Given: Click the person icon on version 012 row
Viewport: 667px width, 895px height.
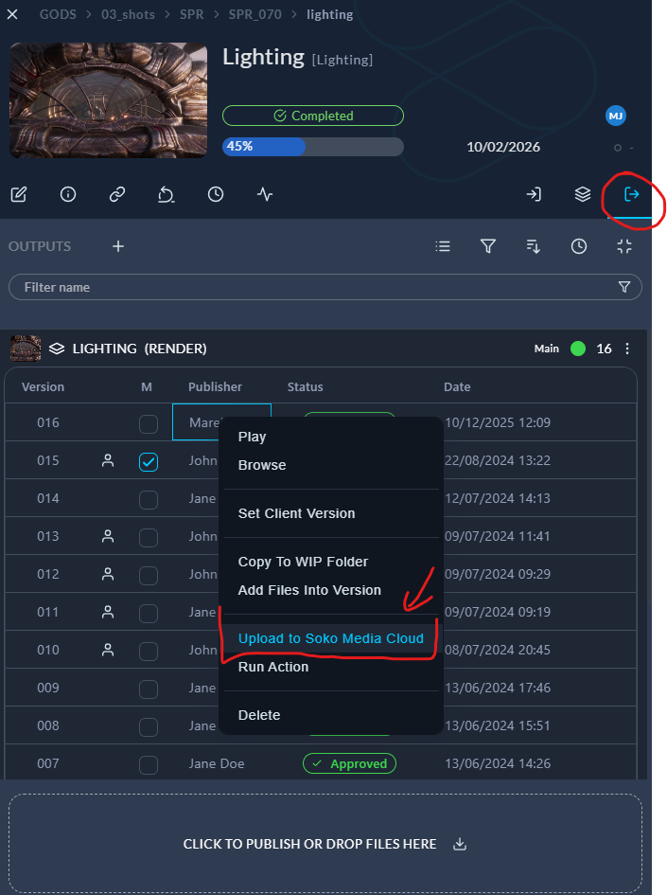Looking at the screenshot, I should [107, 574].
